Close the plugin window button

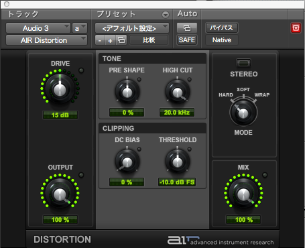coord(7,4)
